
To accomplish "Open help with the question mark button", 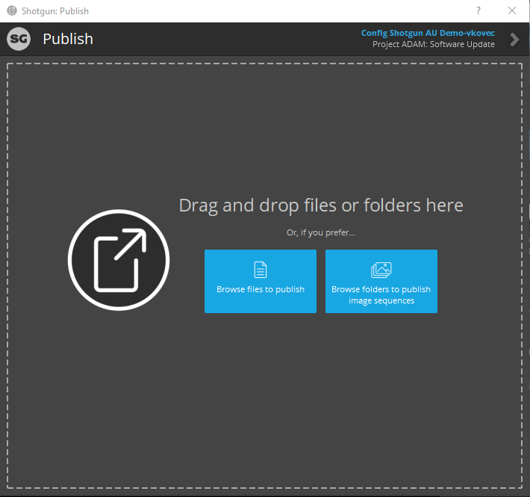I will pyautogui.click(x=478, y=11).
